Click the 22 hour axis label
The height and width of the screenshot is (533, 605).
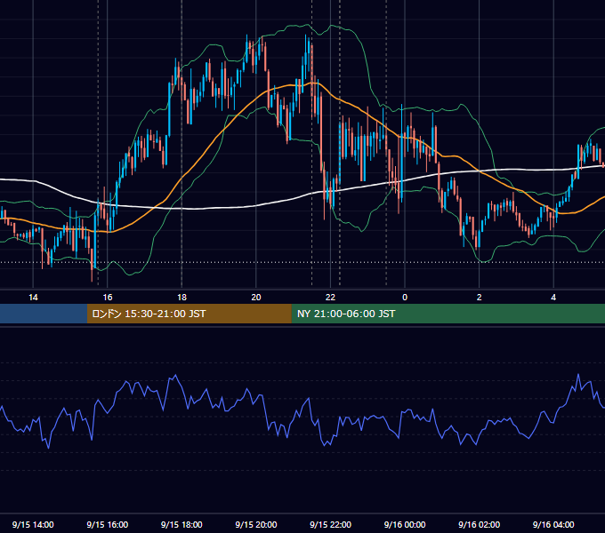pos(330,298)
